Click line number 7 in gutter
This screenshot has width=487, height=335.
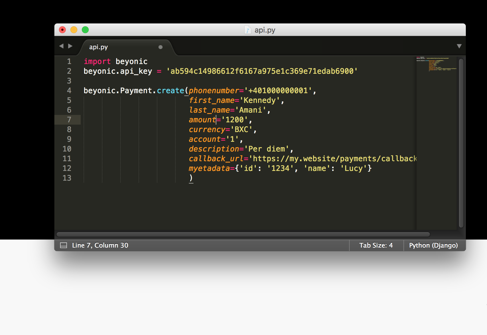[69, 120]
